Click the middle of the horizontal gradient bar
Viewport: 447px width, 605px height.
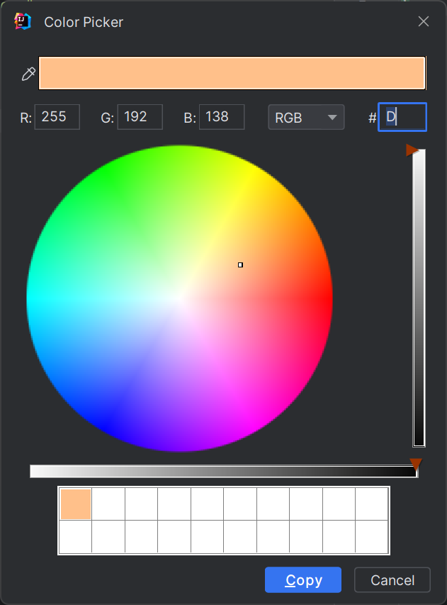pos(224,472)
